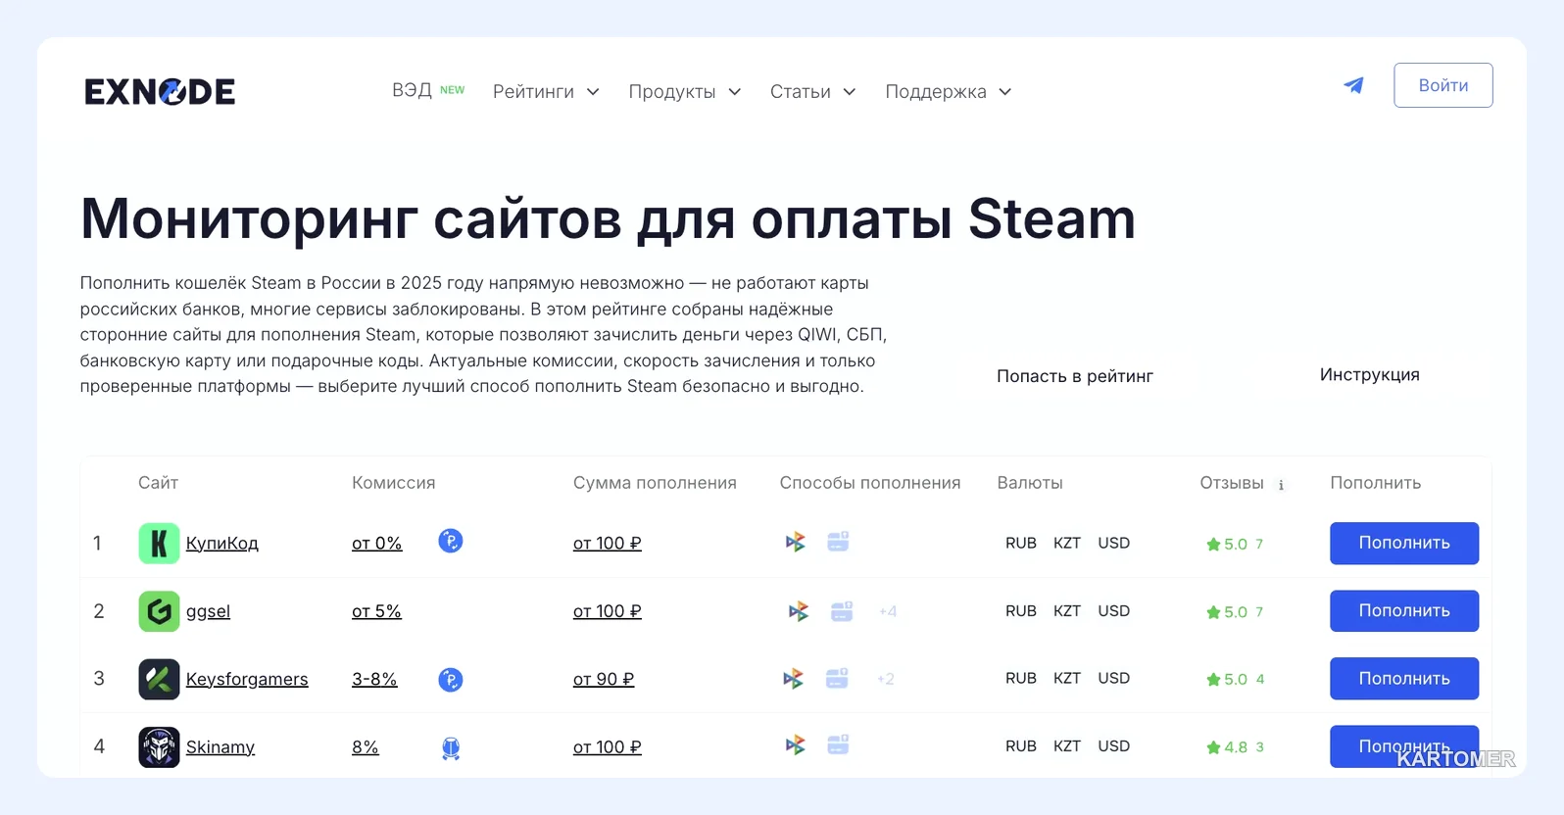Click the bank card icon in Skinamy row
The height and width of the screenshot is (815, 1564).
click(x=838, y=744)
